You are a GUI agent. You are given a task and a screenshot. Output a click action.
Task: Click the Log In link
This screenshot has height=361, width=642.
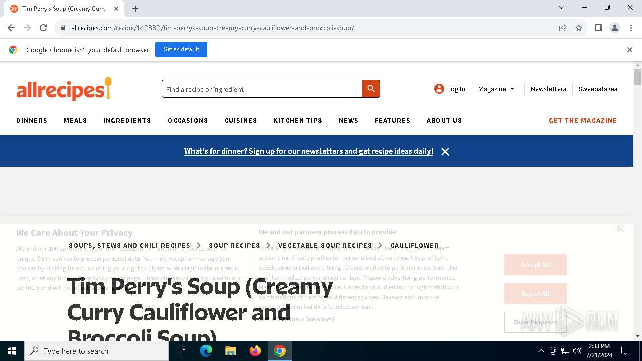pyautogui.click(x=456, y=89)
